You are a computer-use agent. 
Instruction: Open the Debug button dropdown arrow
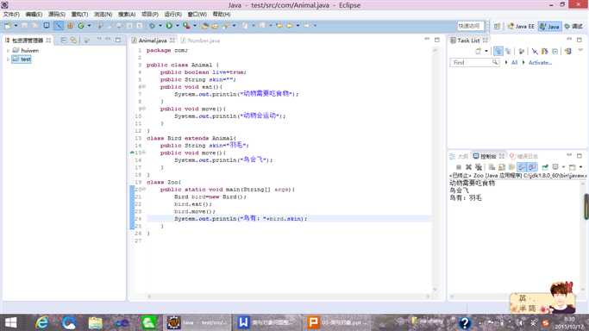pyautogui.click(x=160, y=26)
